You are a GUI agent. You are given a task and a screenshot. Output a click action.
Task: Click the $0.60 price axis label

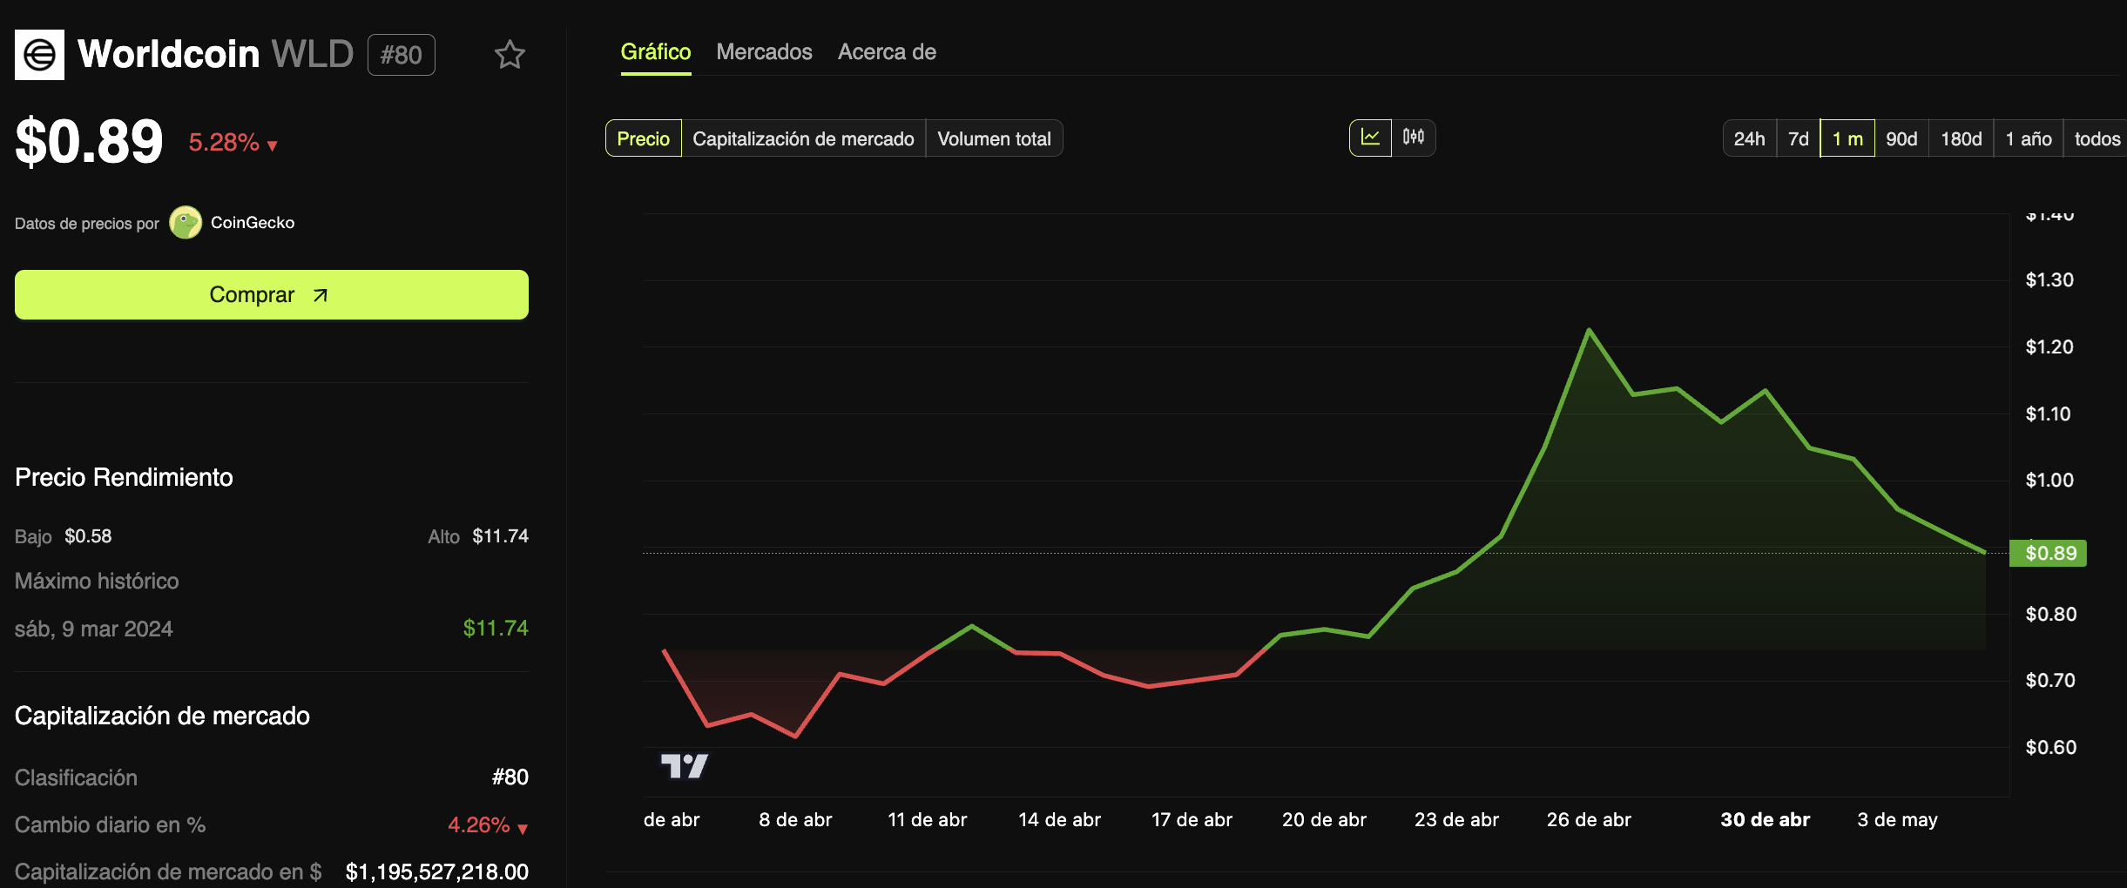[x=2051, y=748]
